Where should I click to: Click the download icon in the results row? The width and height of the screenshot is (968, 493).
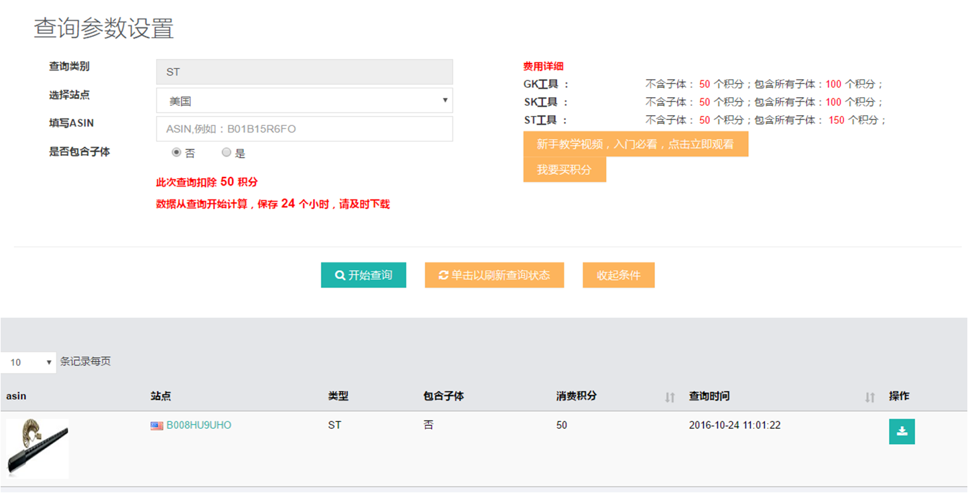[902, 431]
